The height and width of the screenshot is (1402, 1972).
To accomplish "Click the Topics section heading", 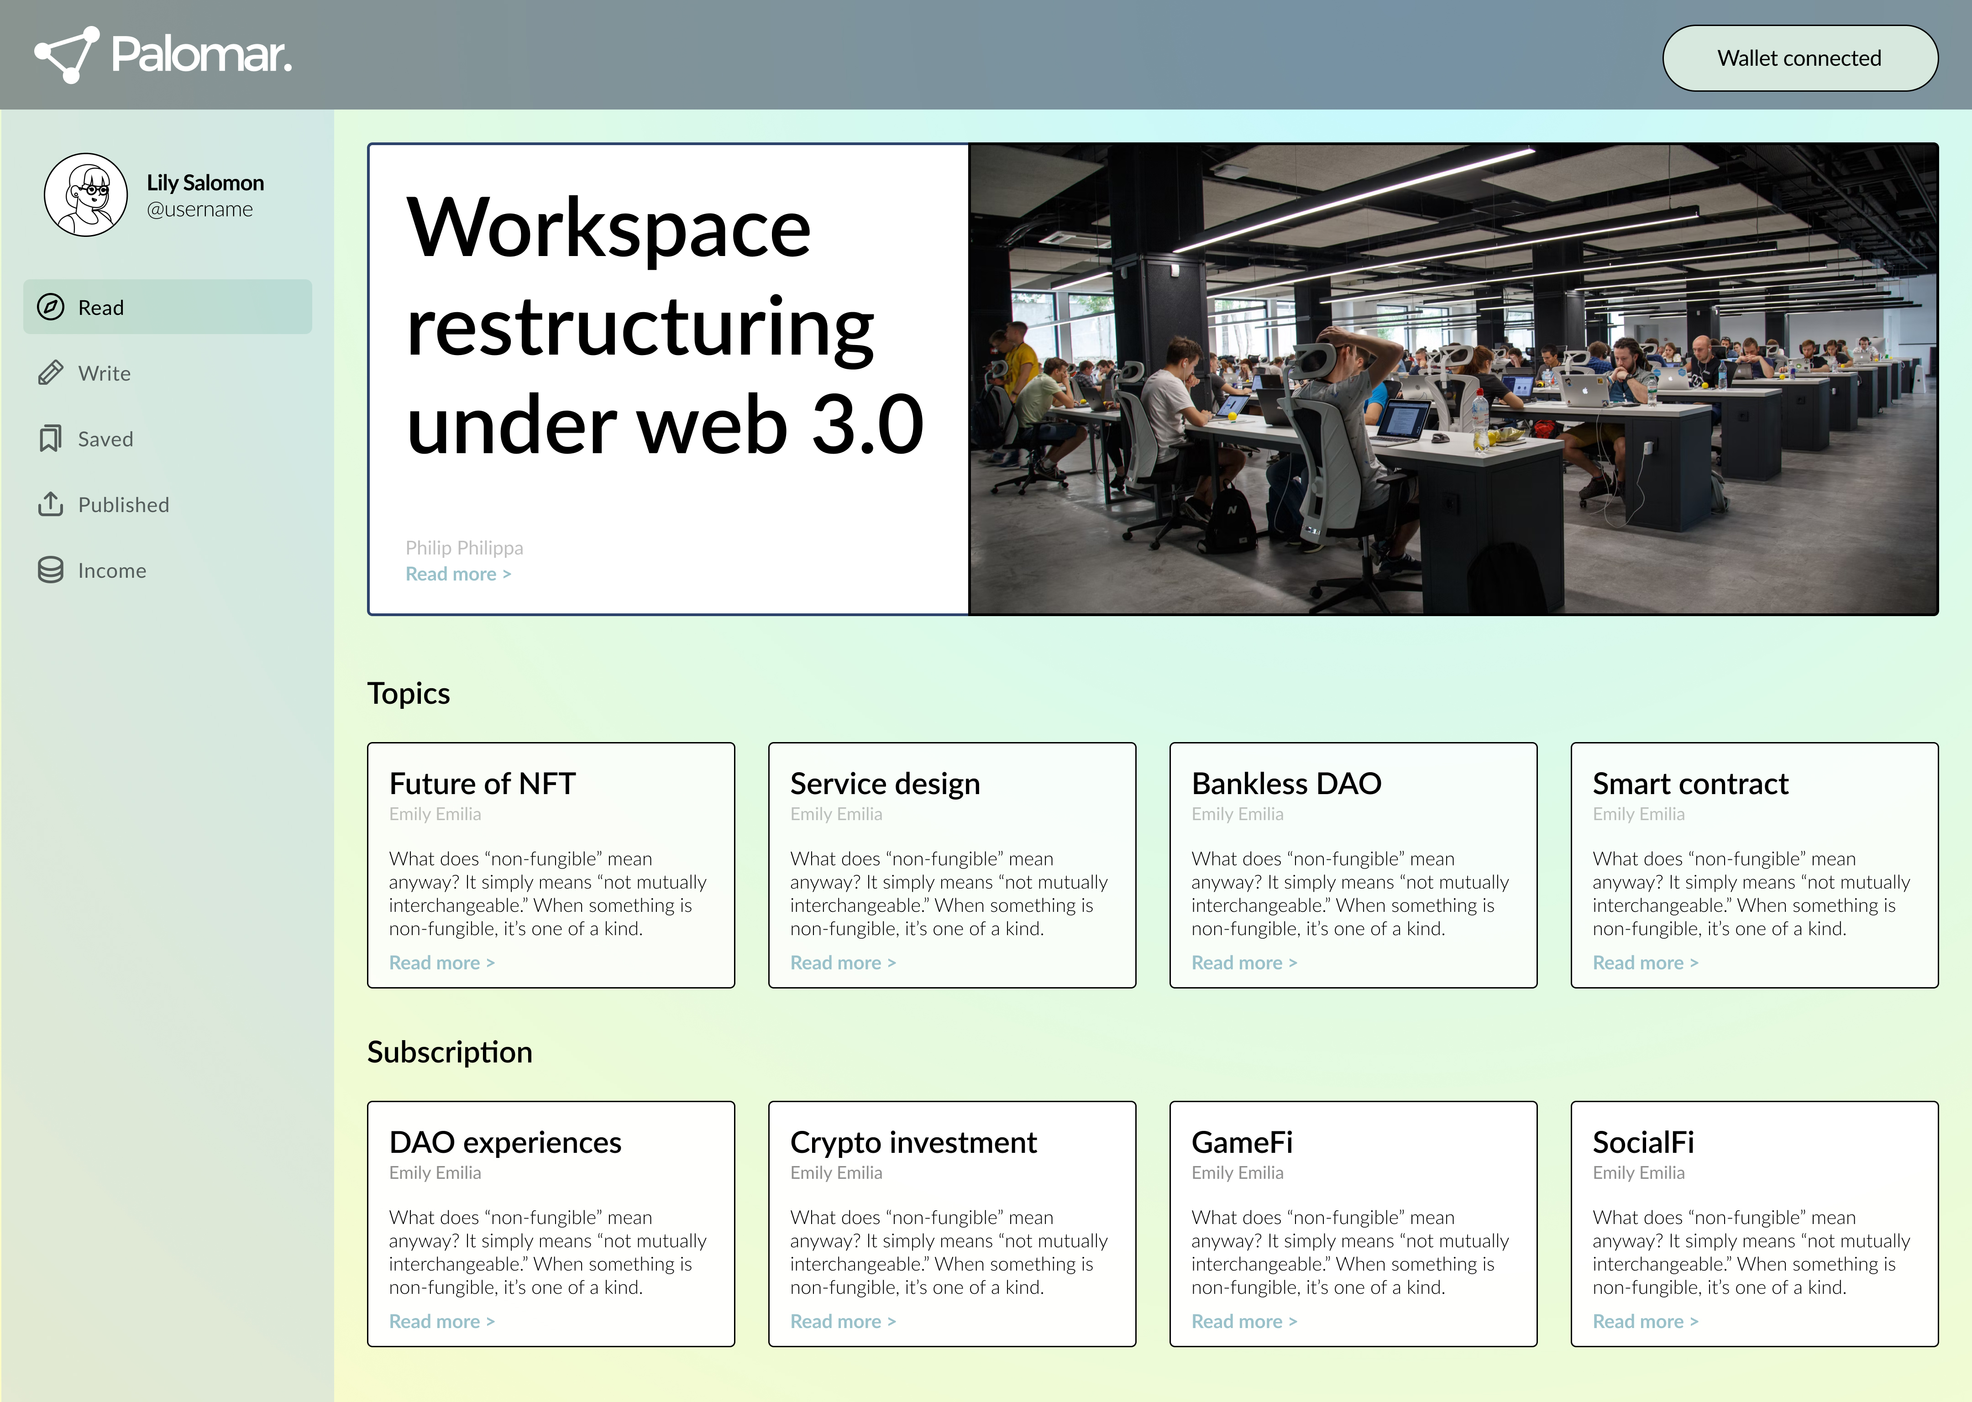I will [x=409, y=694].
